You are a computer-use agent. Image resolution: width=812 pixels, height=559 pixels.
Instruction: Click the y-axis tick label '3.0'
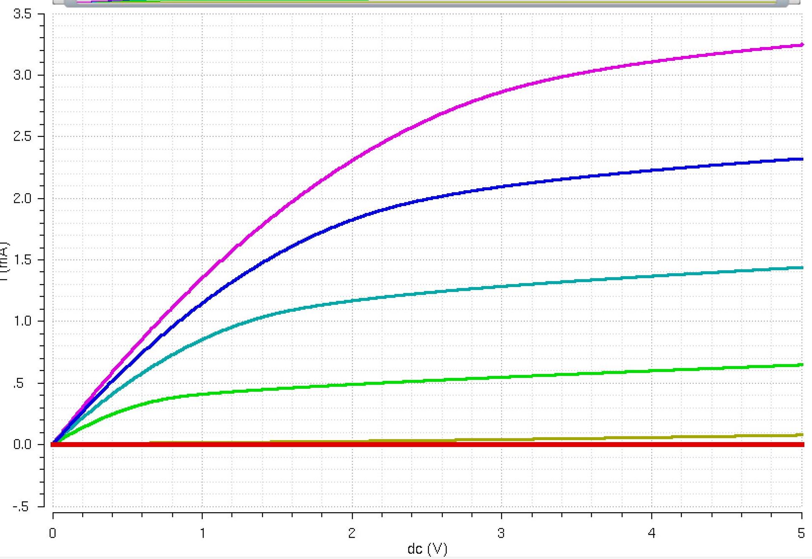point(22,75)
